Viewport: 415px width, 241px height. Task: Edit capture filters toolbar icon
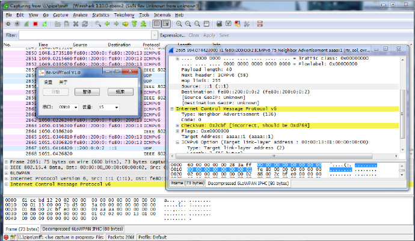219,24
